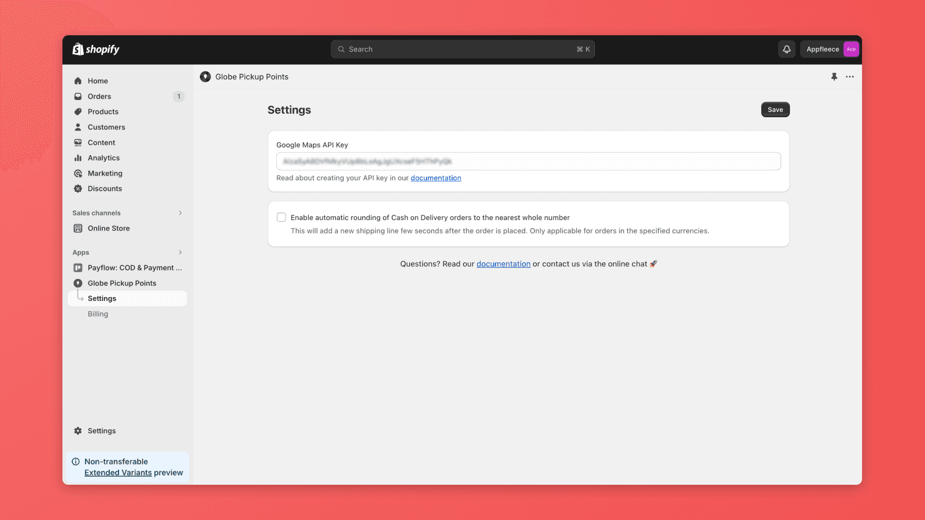Image resolution: width=925 pixels, height=520 pixels.
Task: Click the 'Non-transferable' text
Action: point(116,462)
